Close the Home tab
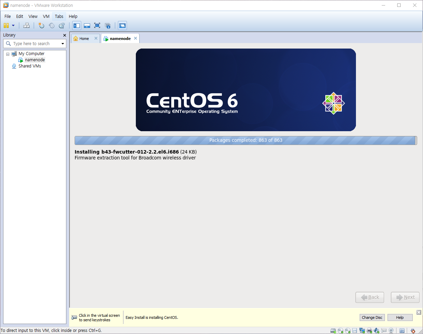This screenshot has height=334, width=423. tap(96, 38)
